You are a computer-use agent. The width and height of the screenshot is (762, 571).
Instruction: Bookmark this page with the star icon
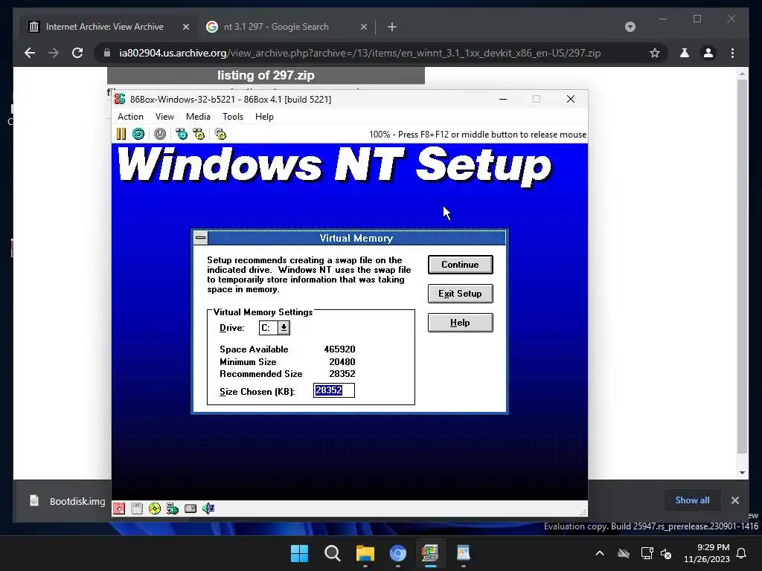(655, 53)
